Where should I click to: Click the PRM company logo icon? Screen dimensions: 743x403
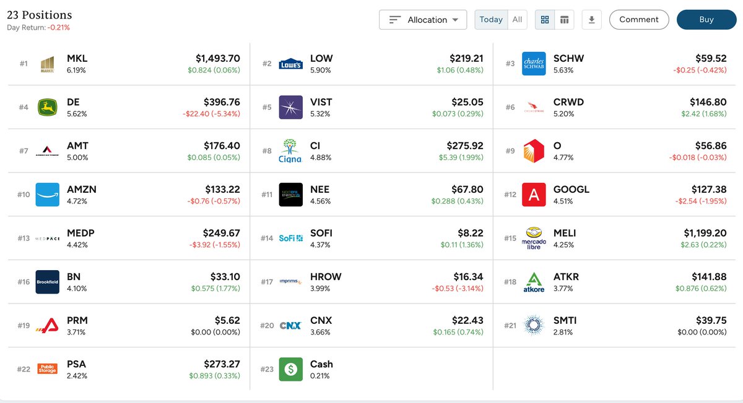[x=48, y=326]
